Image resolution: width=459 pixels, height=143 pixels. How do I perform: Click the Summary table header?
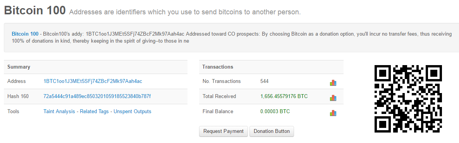point(96,67)
